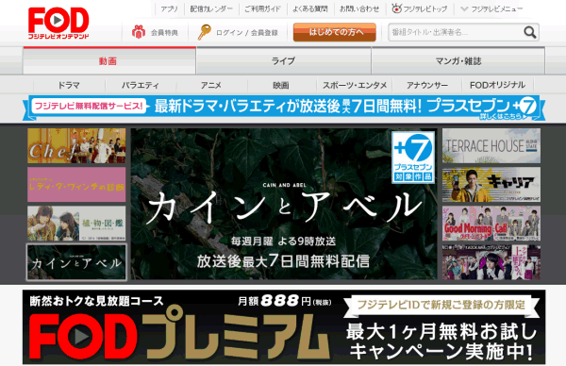Image resolution: width=566 pixels, height=366 pixels.
Task: Open the Terrace House thumbnail
Action: [491, 146]
